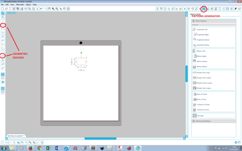Click Rotate Five Copies option
Image resolution: width=242 pixels, height=151 pixels.
(x=214, y=88)
